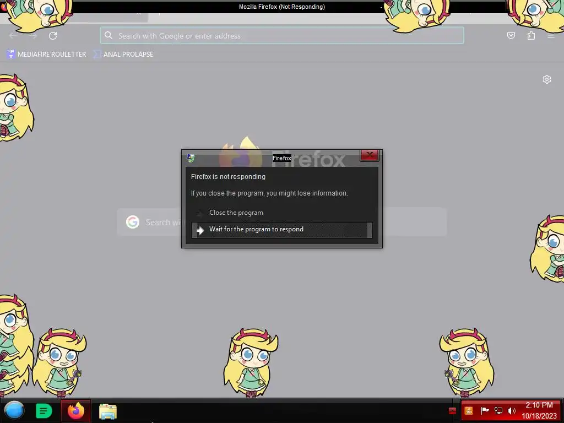Choose Close the program
Image resolution: width=564 pixels, height=423 pixels.
[x=282, y=213]
